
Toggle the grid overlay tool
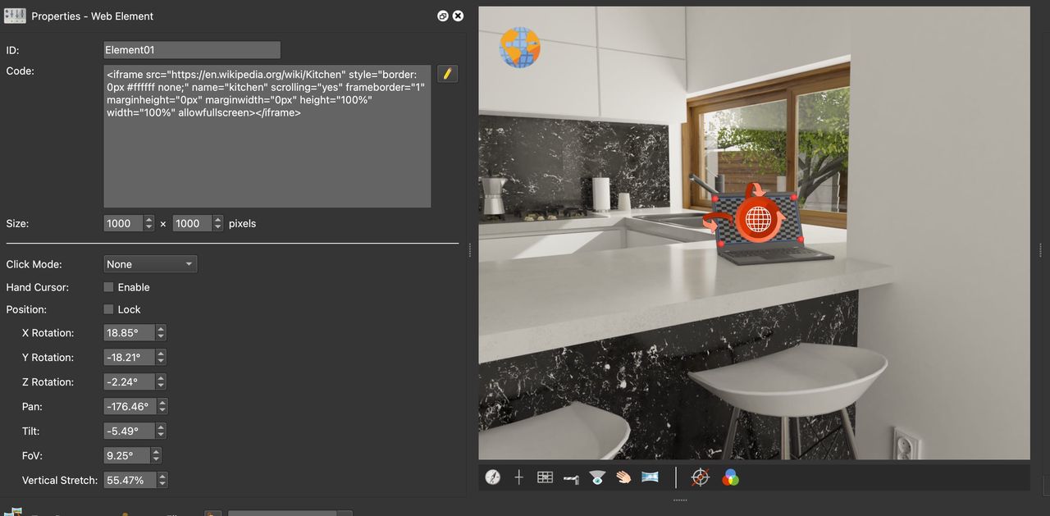point(546,477)
